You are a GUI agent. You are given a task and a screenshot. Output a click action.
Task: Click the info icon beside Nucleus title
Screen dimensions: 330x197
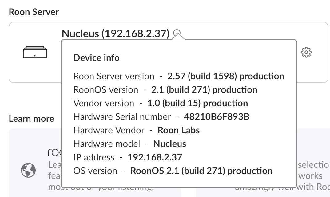click(x=177, y=33)
